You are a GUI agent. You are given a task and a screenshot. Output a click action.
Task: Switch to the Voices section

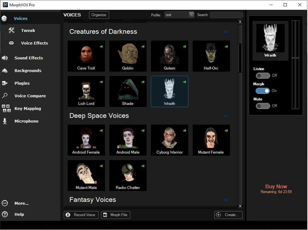(x=20, y=18)
